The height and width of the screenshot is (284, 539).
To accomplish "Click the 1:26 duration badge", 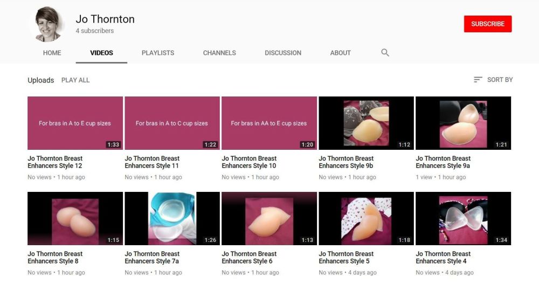I will 210,240.
